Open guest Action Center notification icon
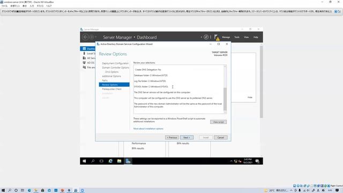The height and width of the screenshot is (193, 343). pyautogui.click(x=258, y=161)
